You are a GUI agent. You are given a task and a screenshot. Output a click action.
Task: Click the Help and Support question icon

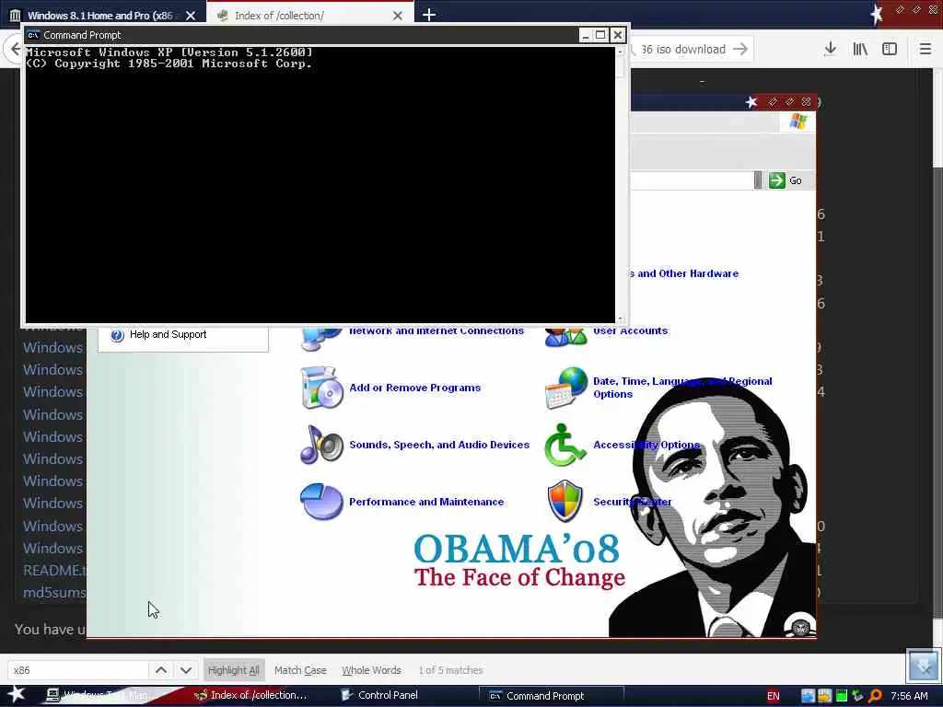point(117,335)
